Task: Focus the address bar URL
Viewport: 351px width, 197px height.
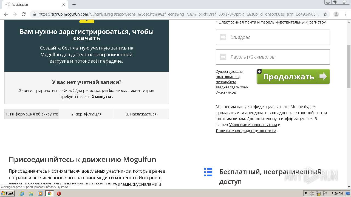Action: click(179, 14)
